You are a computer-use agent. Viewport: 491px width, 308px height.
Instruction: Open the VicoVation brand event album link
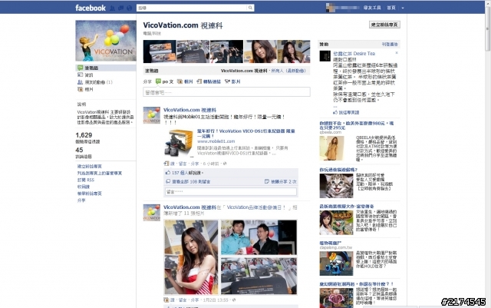point(256,207)
